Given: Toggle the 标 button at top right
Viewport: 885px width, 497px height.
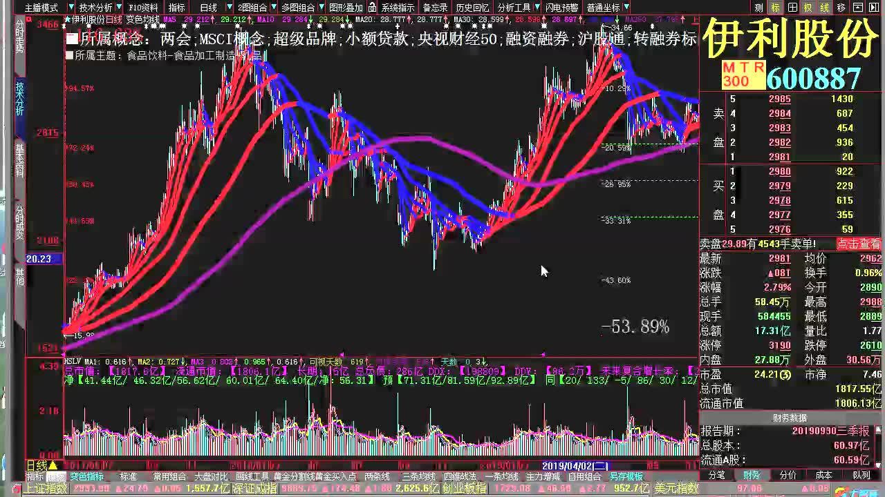Looking at the screenshot, I should [776, 8].
